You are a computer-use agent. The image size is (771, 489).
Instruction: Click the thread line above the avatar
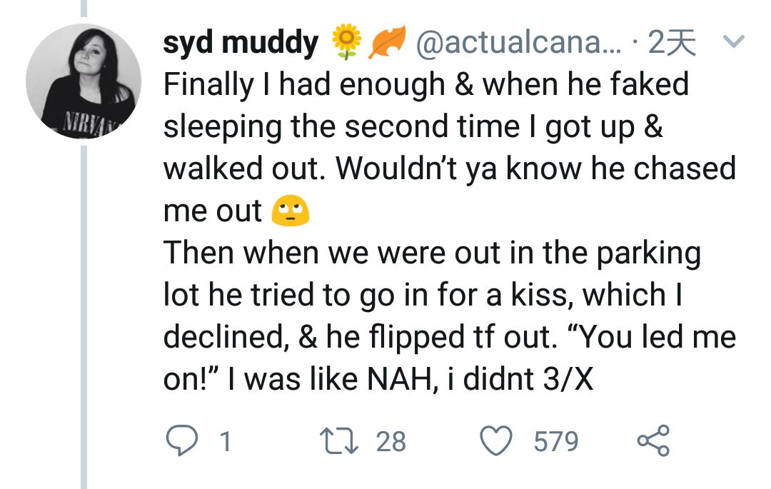[x=84, y=9]
